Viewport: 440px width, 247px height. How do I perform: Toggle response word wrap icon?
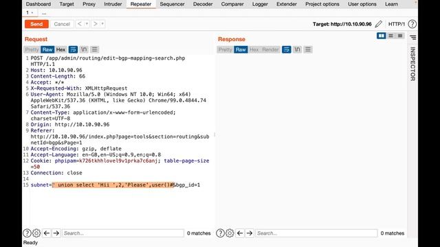(286, 49)
